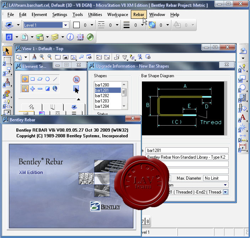Viewport: 250px width, 238px height.
Task: Open the Rebar menu
Action: tap(139, 15)
